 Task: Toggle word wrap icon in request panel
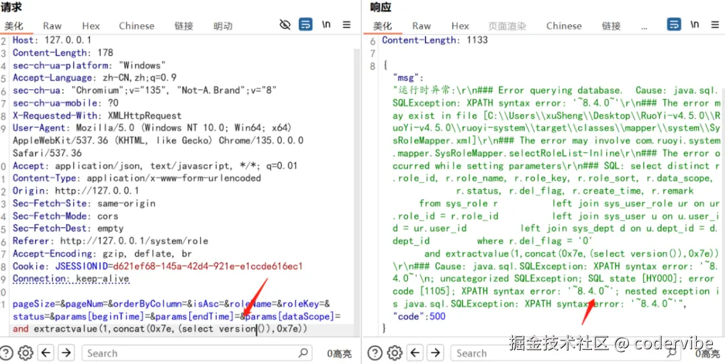pyautogui.click(x=305, y=25)
